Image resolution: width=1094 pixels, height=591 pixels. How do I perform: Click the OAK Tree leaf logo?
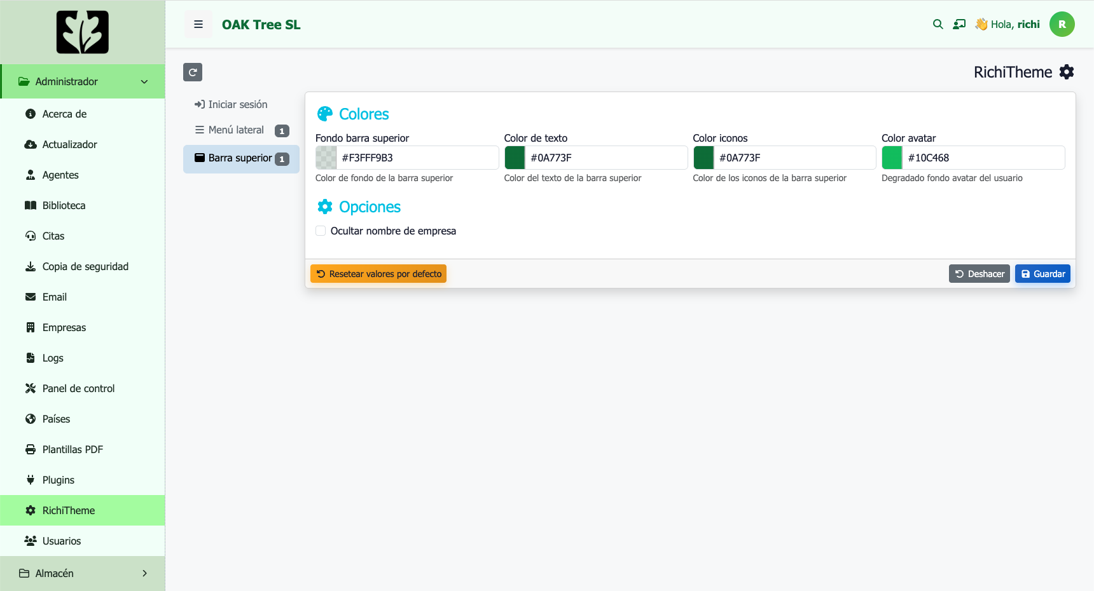click(x=83, y=32)
